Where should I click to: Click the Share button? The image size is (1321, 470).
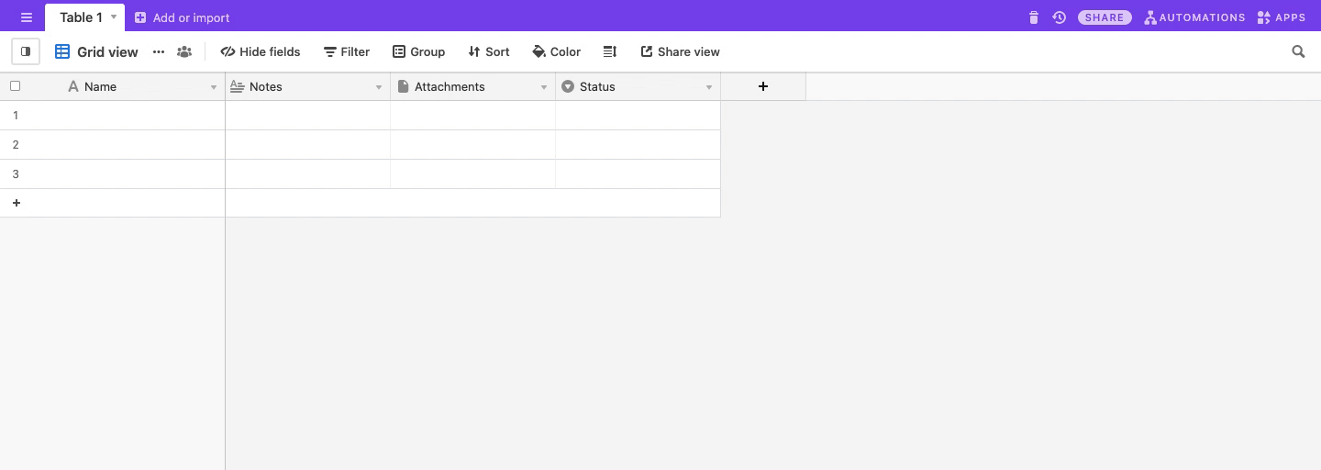(1105, 17)
